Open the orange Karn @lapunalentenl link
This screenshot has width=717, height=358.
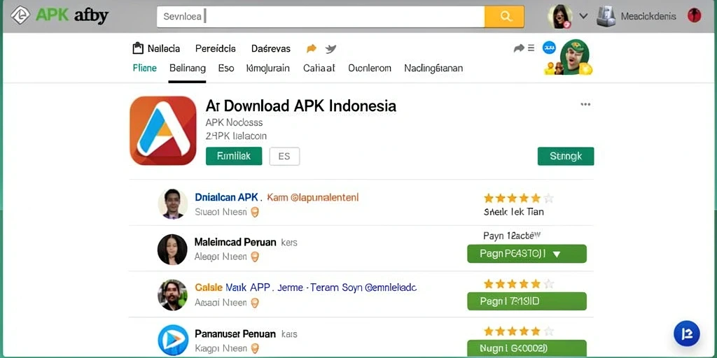[x=313, y=197]
